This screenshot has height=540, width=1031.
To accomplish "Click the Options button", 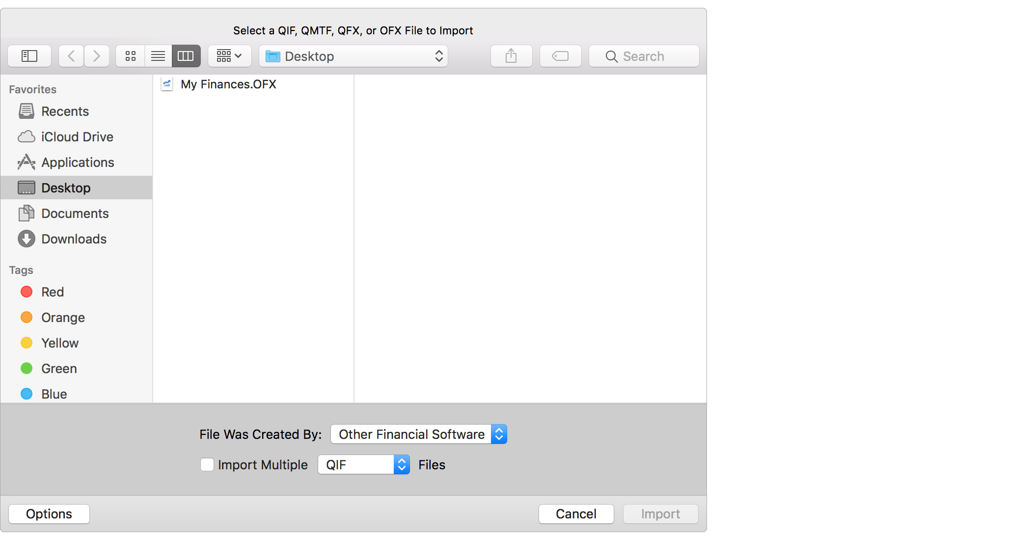I will pyautogui.click(x=49, y=514).
